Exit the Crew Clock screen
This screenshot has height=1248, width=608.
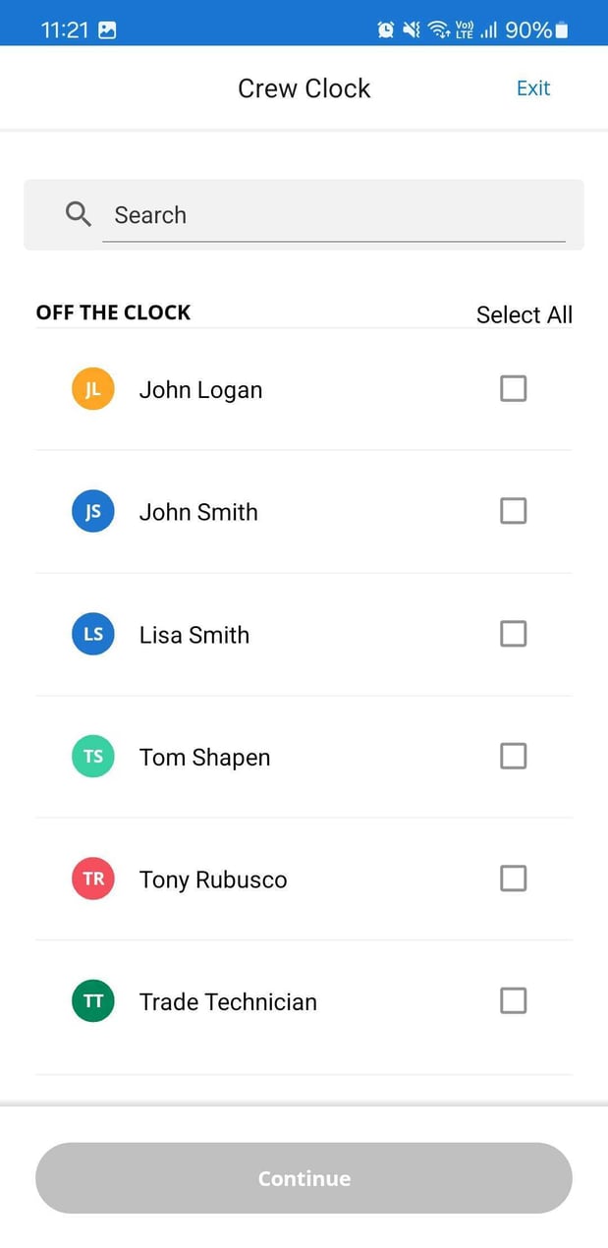[533, 88]
